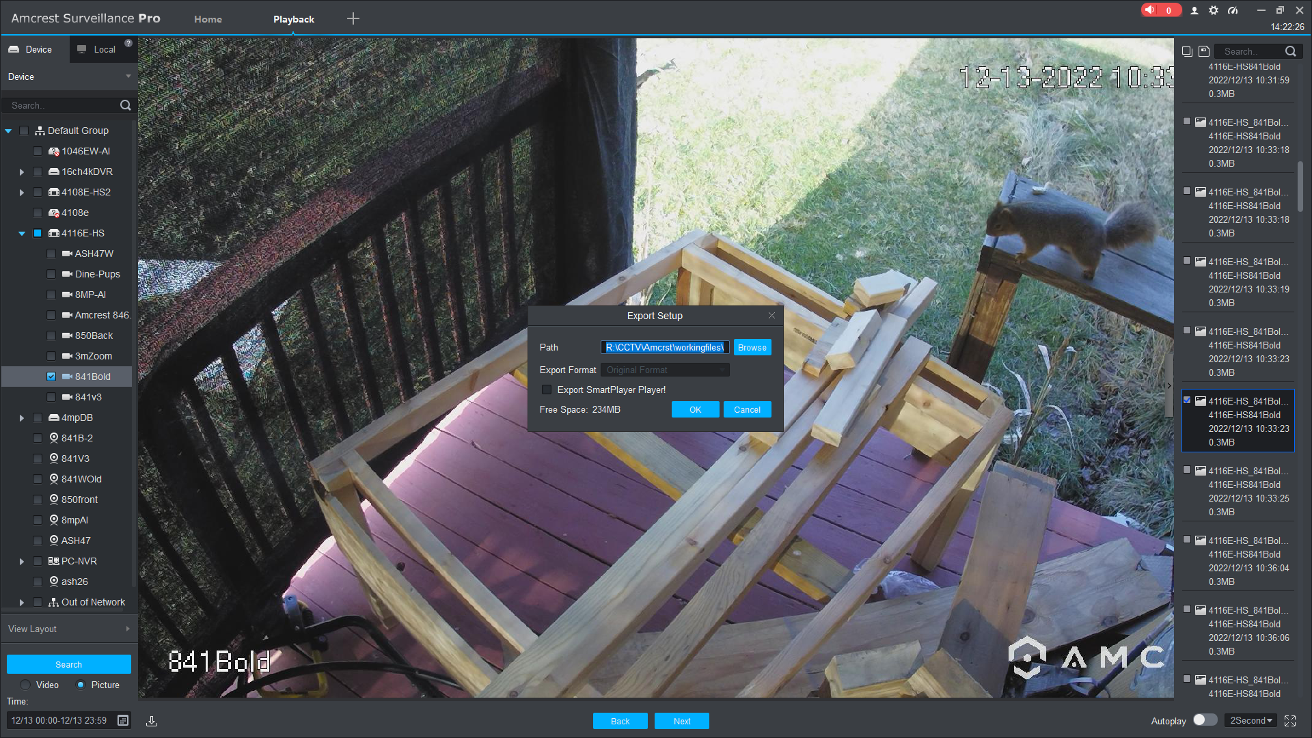Screen dimensions: 1312x738
Task: Select the Picture radio button
Action: 81,685
